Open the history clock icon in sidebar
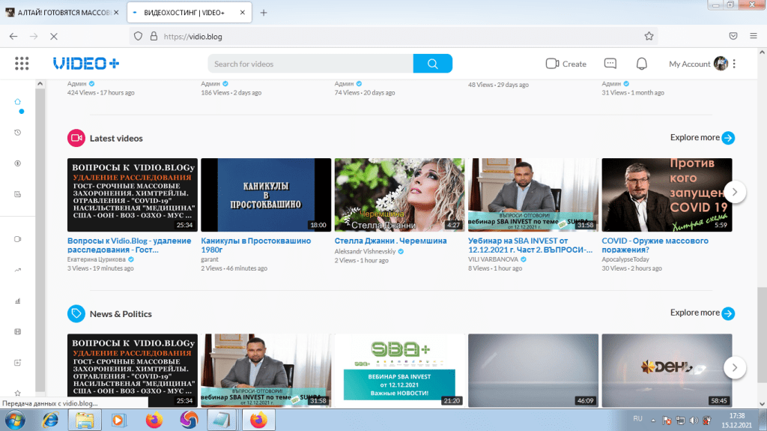Viewport: 767px width, 431px height. click(18, 133)
